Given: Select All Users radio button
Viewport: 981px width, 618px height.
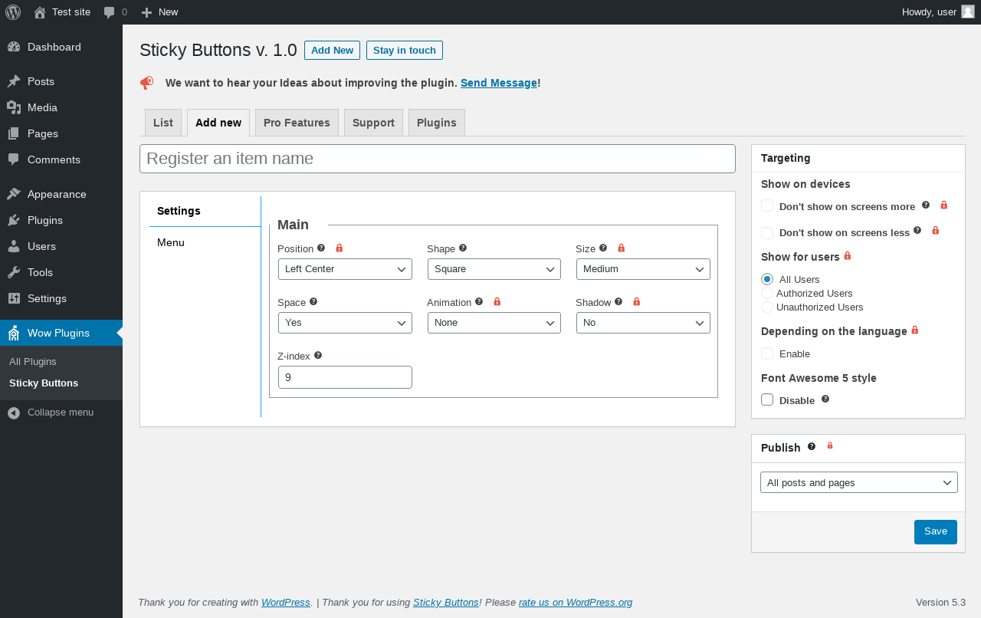Looking at the screenshot, I should 767,279.
